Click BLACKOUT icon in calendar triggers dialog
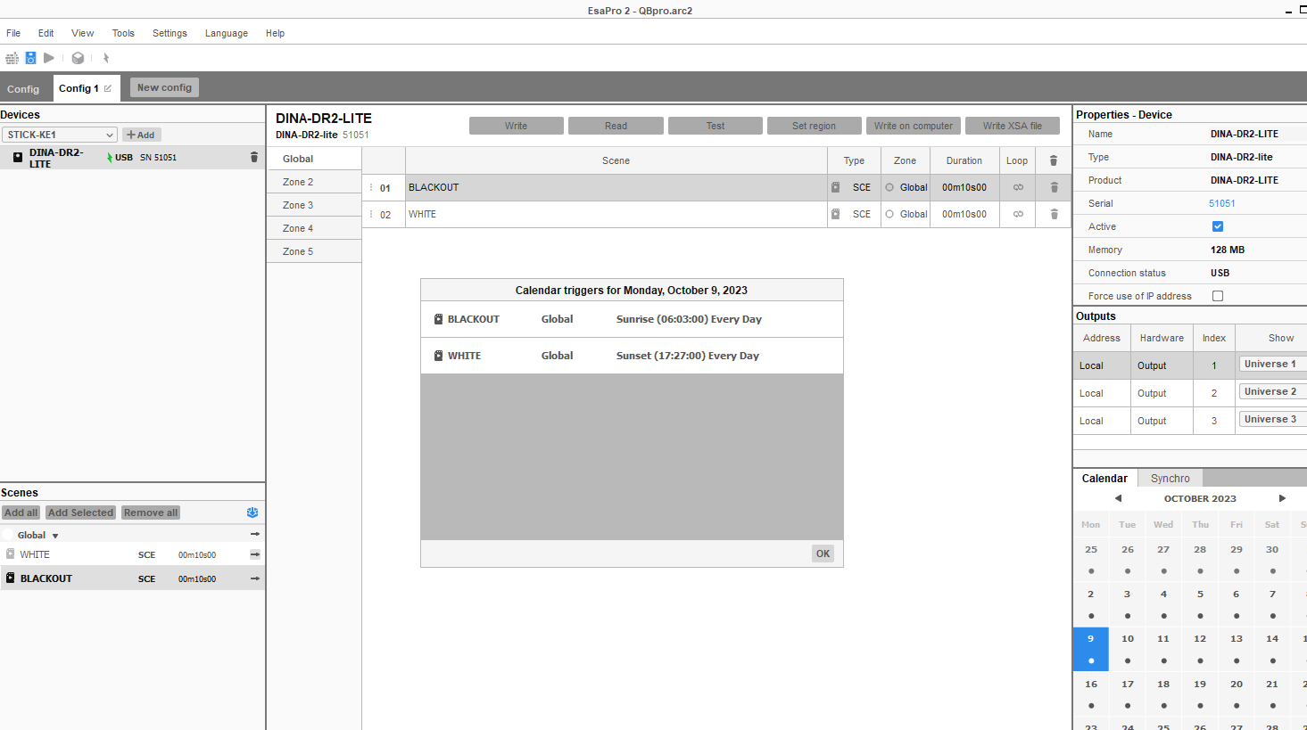This screenshot has width=1307, height=730. [x=438, y=319]
